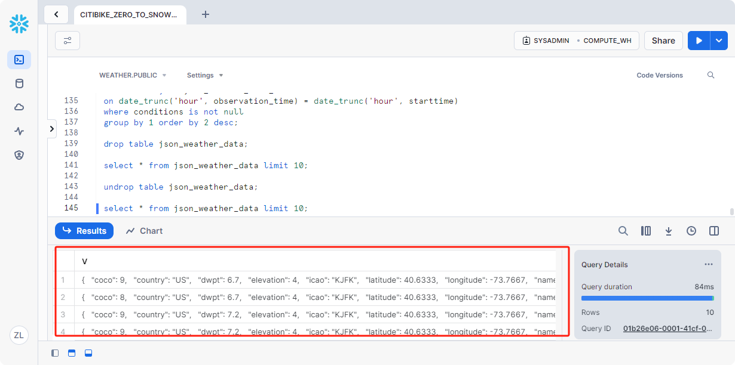Open the run options dropdown arrow

719,41
